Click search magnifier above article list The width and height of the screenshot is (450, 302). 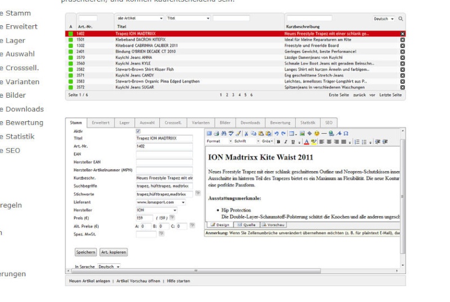400,19
